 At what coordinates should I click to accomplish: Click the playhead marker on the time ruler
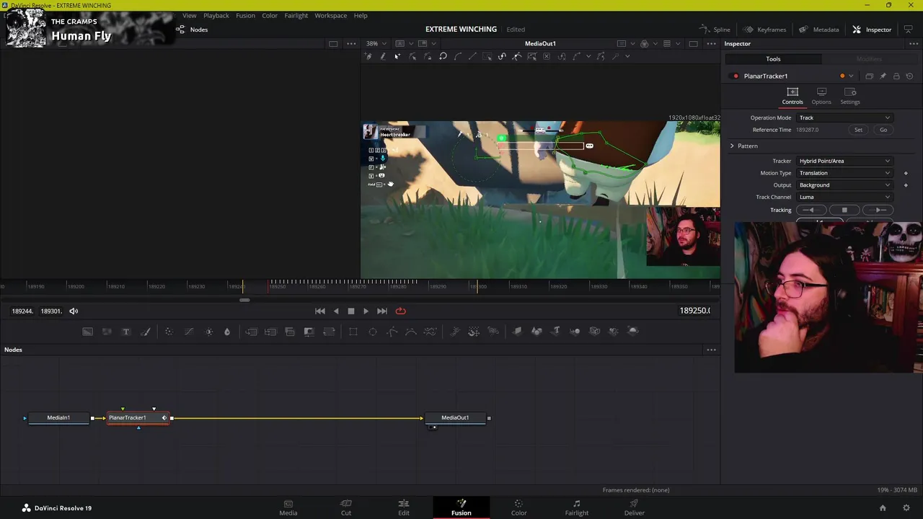click(270, 286)
